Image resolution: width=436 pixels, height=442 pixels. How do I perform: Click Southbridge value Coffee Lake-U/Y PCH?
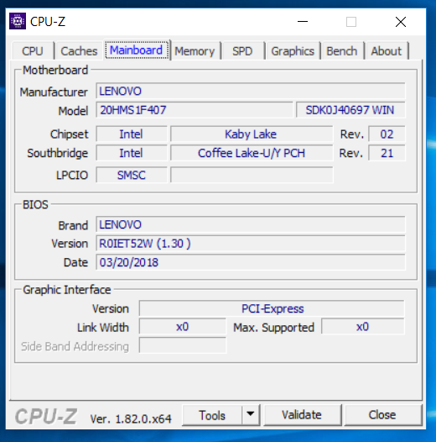[252, 153]
